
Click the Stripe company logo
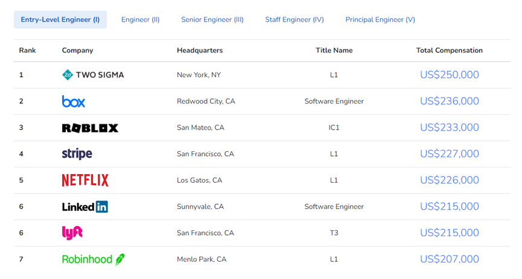(x=77, y=154)
